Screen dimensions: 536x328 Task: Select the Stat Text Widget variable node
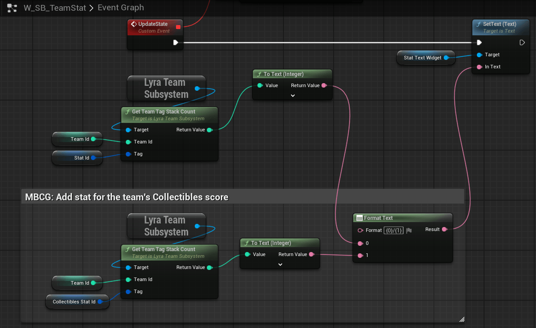[x=422, y=58]
